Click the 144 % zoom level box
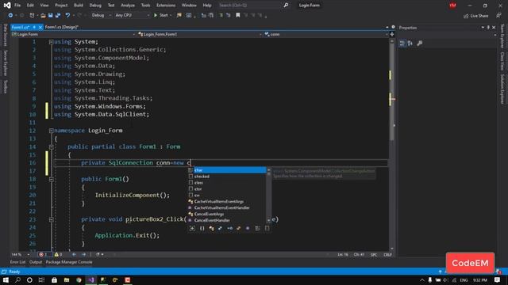Image resolution: width=508 pixels, height=285 pixels. tap(20, 255)
